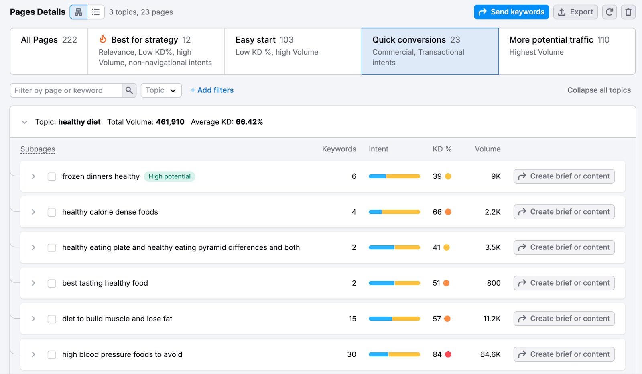Expand the high blood pressure foods to avoid row
Viewport: 642px width, 374px height.
(x=33, y=354)
